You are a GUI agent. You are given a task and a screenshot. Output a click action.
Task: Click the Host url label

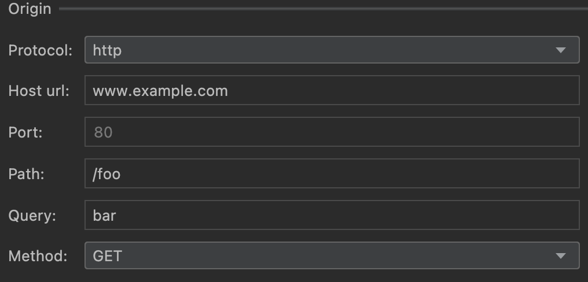[x=39, y=91]
